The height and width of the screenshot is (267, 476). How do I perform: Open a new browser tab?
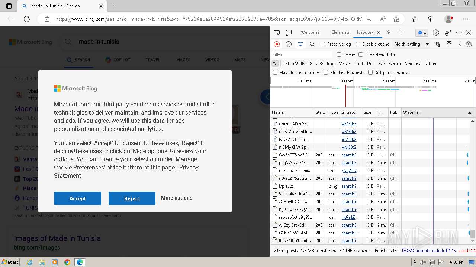(x=113, y=6)
